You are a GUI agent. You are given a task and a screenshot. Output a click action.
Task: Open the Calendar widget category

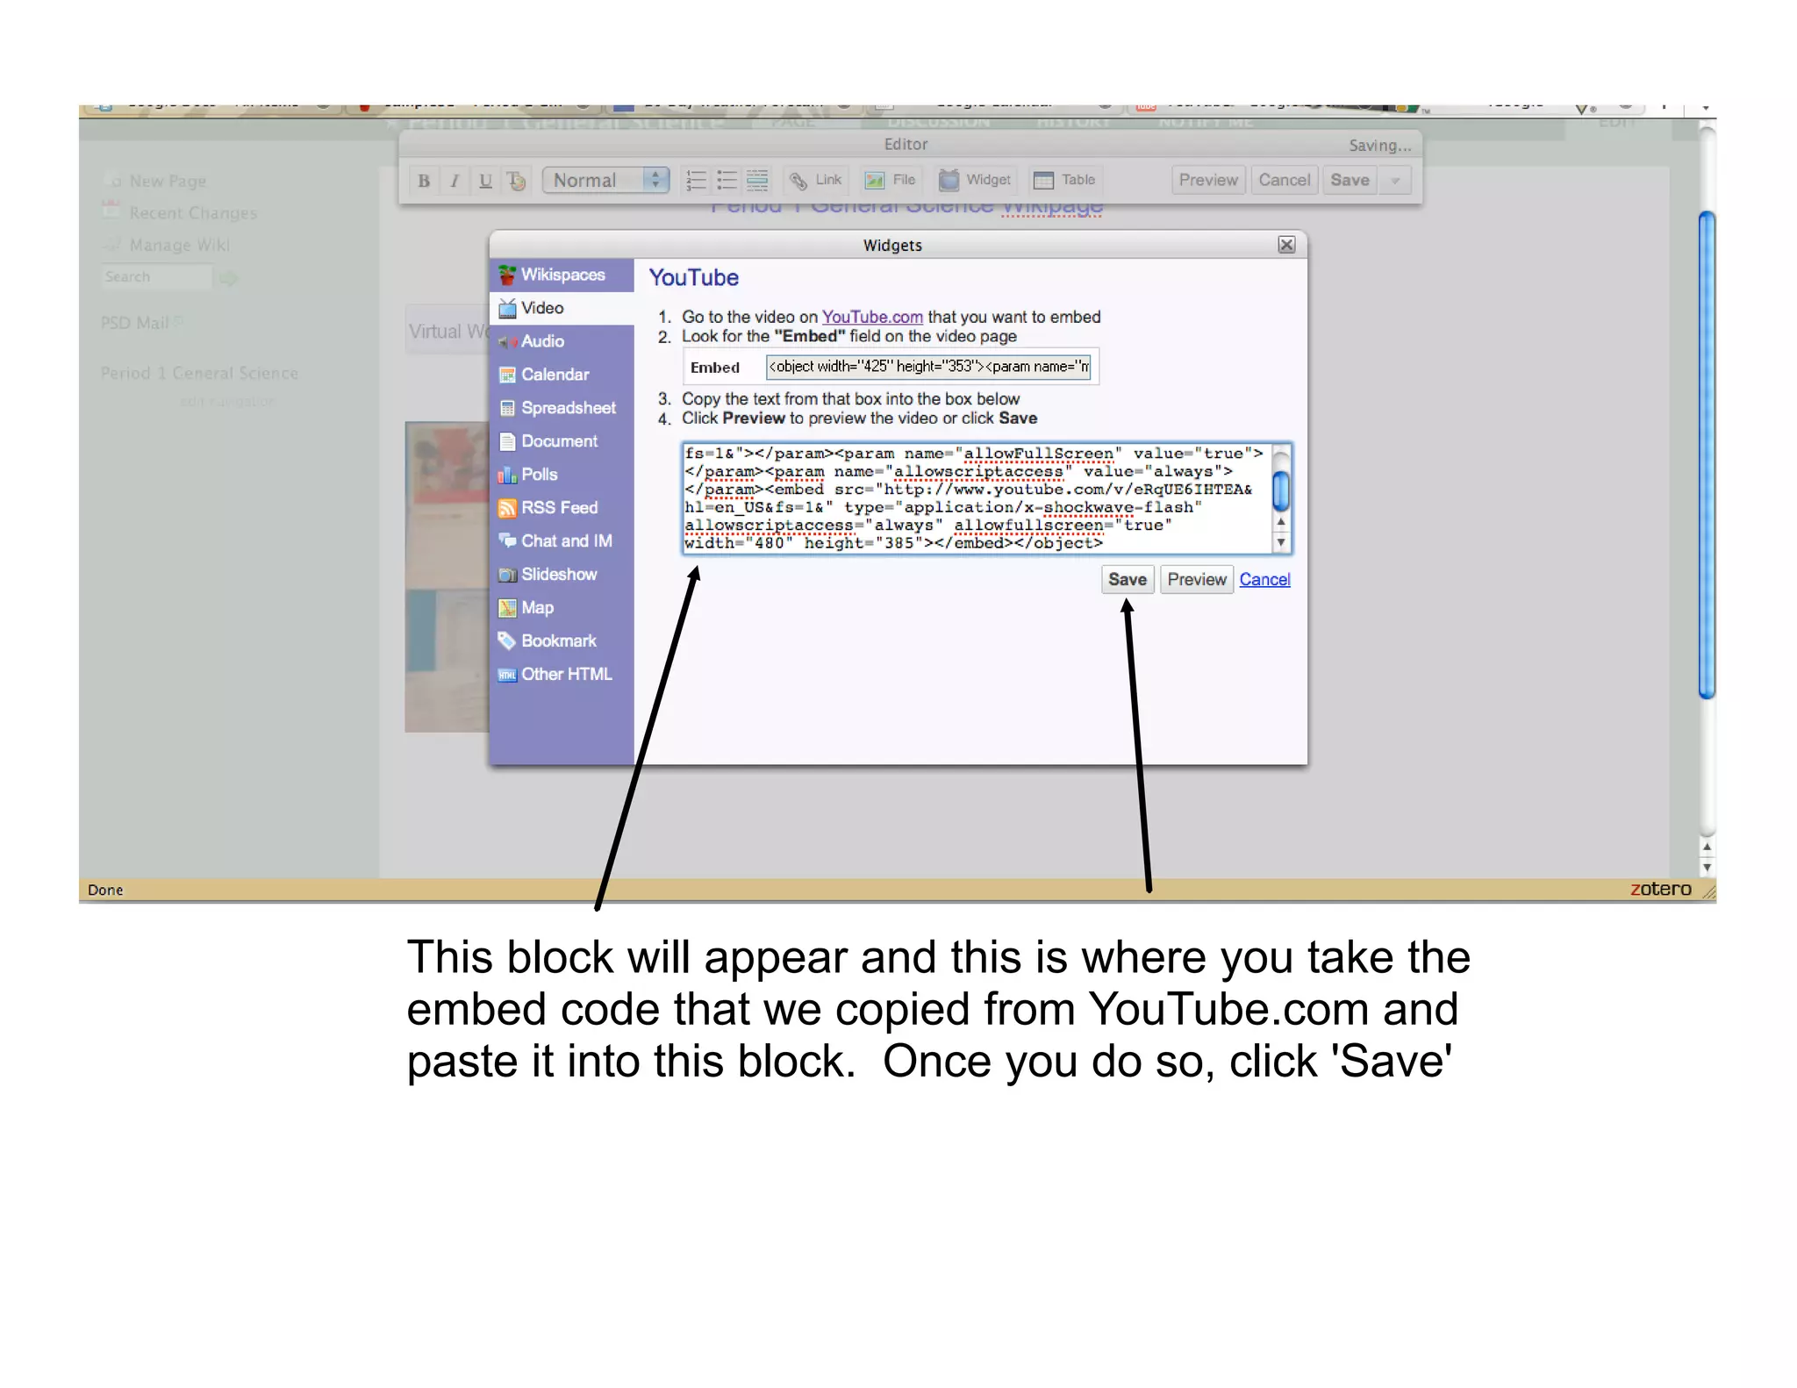(x=562, y=375)
